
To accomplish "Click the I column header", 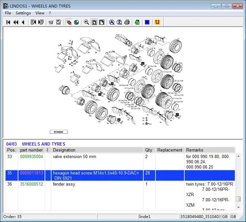I will 48,150.
